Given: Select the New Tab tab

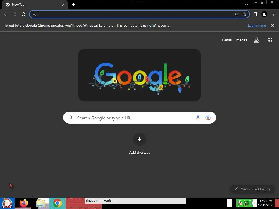Looking at the screenshot, I should [35, 5].
